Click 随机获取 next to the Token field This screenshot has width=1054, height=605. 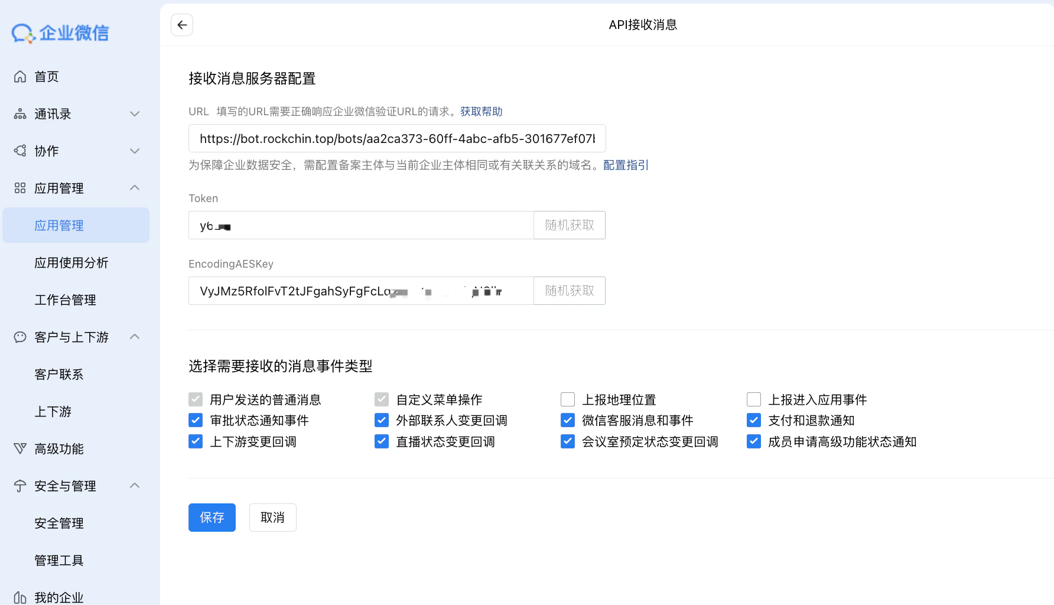point(568,225)
